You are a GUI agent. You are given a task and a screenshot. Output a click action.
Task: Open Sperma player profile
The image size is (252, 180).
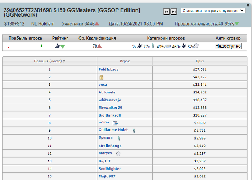[x=105, y=137]
